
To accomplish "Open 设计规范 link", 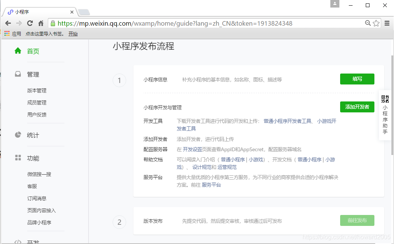I will tap(202, 167).
